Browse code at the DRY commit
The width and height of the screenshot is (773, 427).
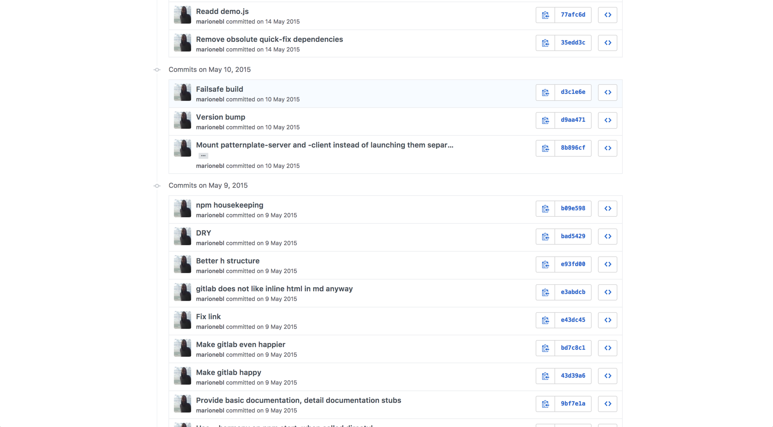[607, 236]
